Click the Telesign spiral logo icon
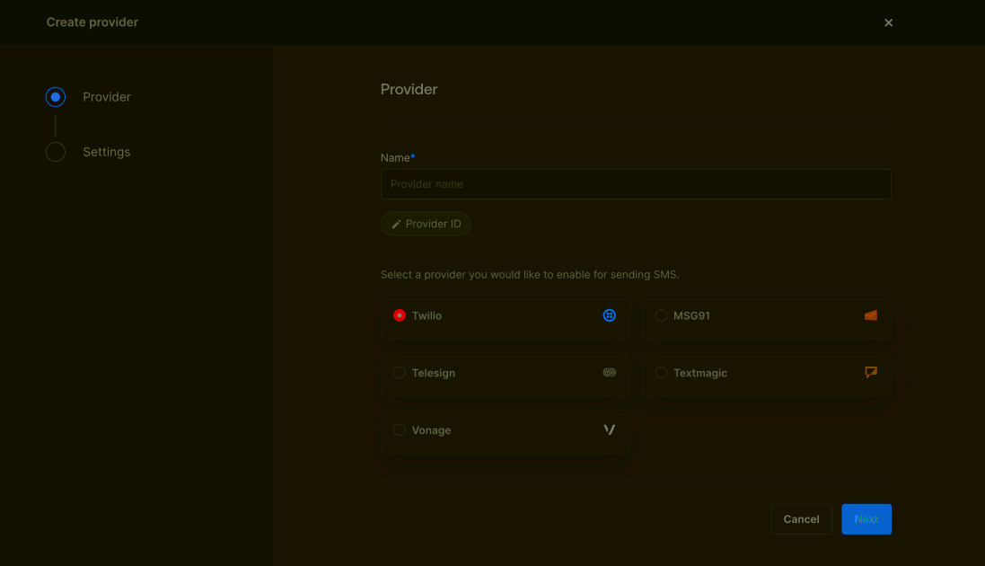This screenshot has height=566, width=985. click(x=609, y=373)
